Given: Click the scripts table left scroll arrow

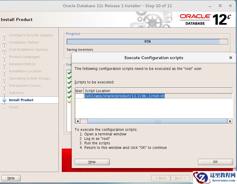Looking at the screenshot, I should (78, 121).
